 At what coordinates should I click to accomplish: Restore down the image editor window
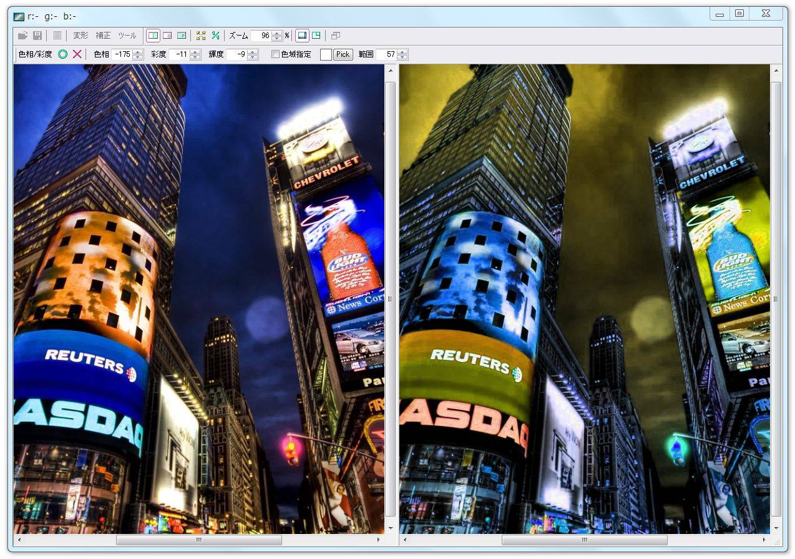click(x=739, y=14)
